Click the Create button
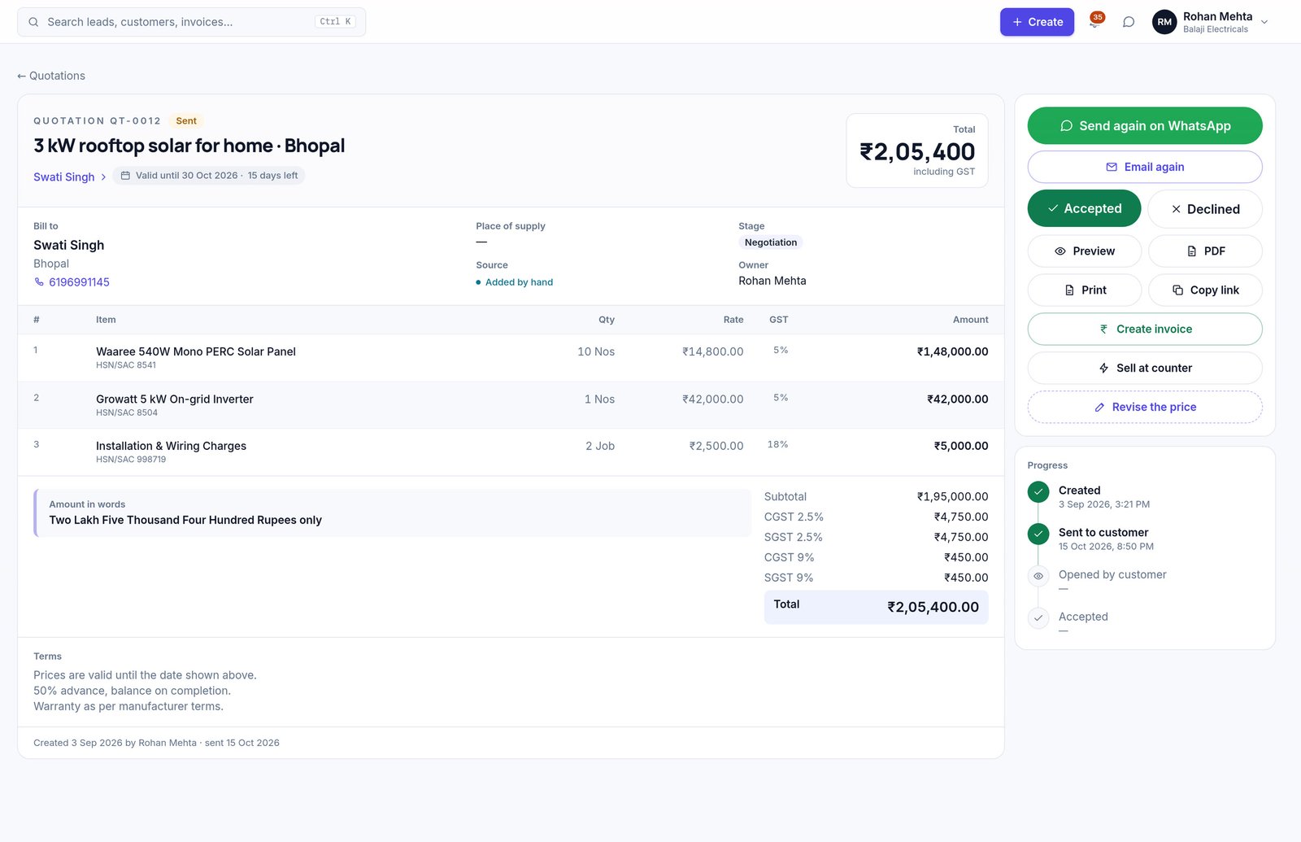Image resolution: width=1301 pixels, height=842 pixels. pyautogui.click(x=1037, y=22)
